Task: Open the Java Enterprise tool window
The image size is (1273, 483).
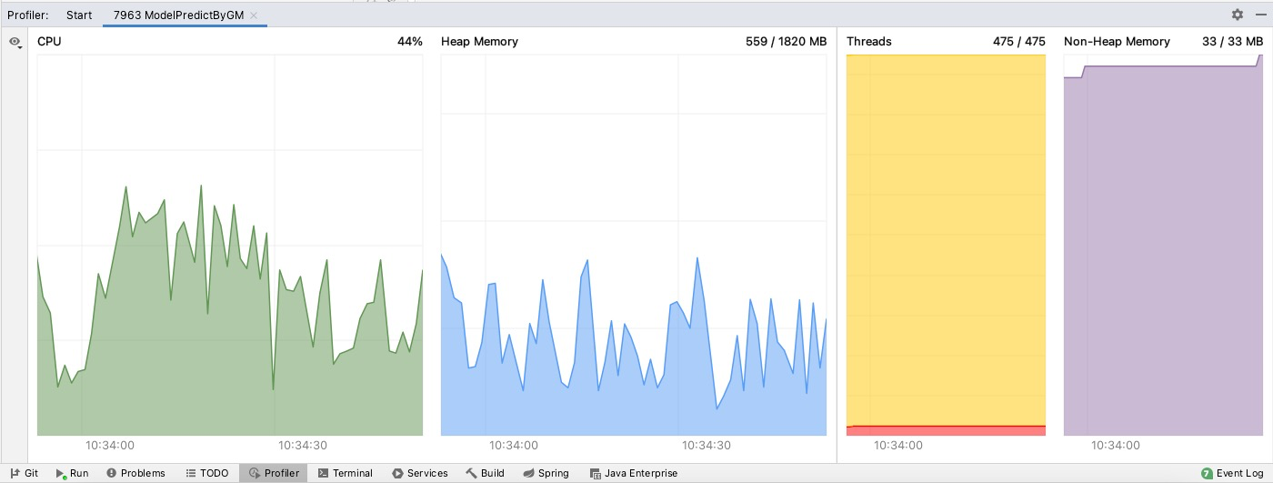Action: tap(633, 473)
